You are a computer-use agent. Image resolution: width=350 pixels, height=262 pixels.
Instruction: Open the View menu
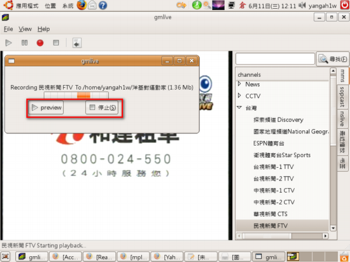point(25,29)
